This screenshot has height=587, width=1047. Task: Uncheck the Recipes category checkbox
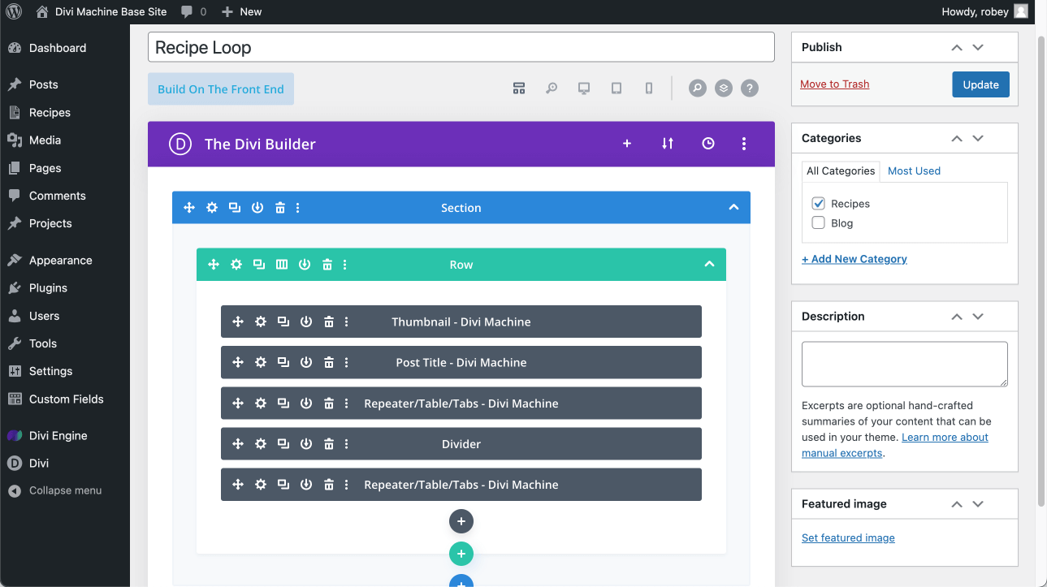[x=819, y=203]
